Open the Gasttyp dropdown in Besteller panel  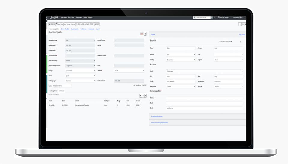181,60
